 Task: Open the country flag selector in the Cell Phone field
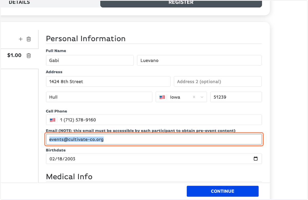53,120
